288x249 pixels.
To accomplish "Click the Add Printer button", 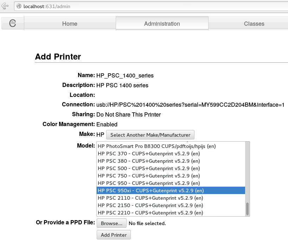I will [114, 235].
